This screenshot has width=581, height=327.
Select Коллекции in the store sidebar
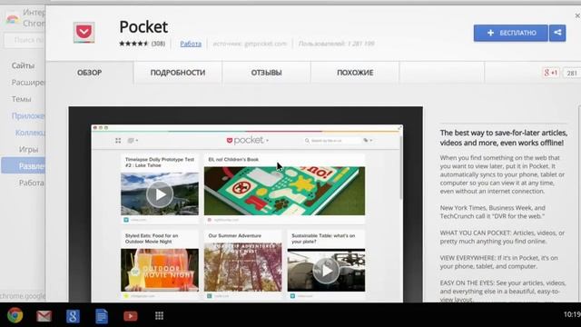click(30, 133)
